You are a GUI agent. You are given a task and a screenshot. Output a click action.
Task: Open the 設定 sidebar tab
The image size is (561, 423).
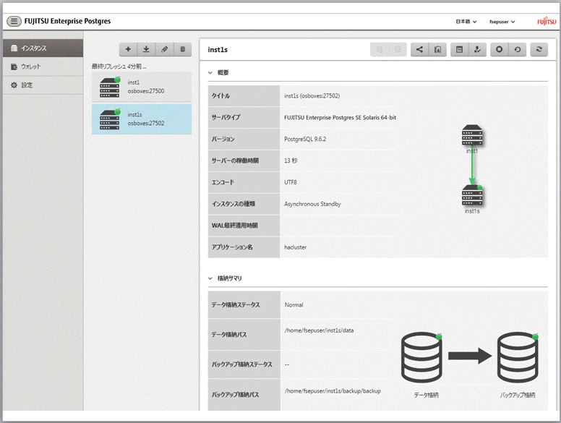43,85
